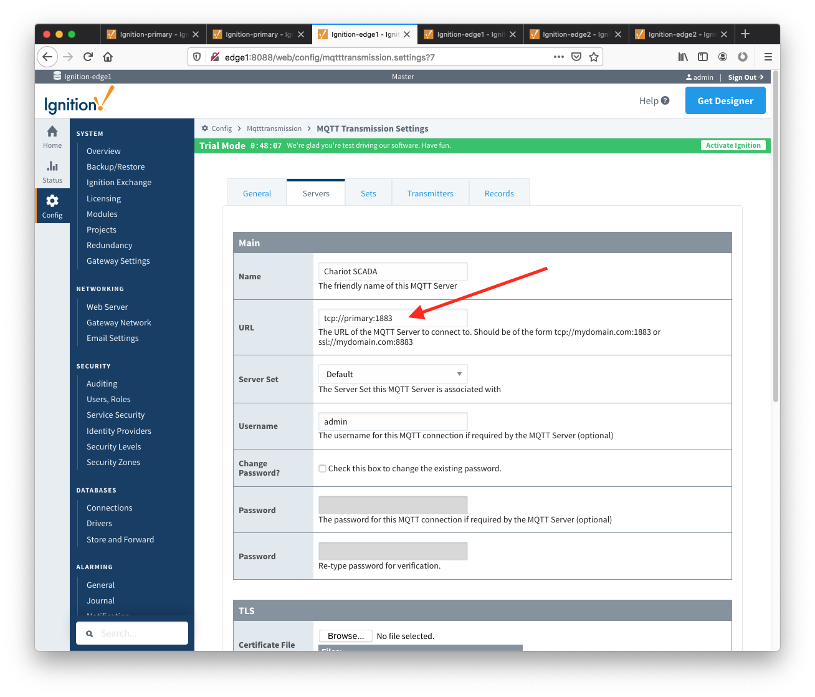This screenshot has width=815, height=697.
Task: Open the Server Set dropdown
Action: (393, 374)
